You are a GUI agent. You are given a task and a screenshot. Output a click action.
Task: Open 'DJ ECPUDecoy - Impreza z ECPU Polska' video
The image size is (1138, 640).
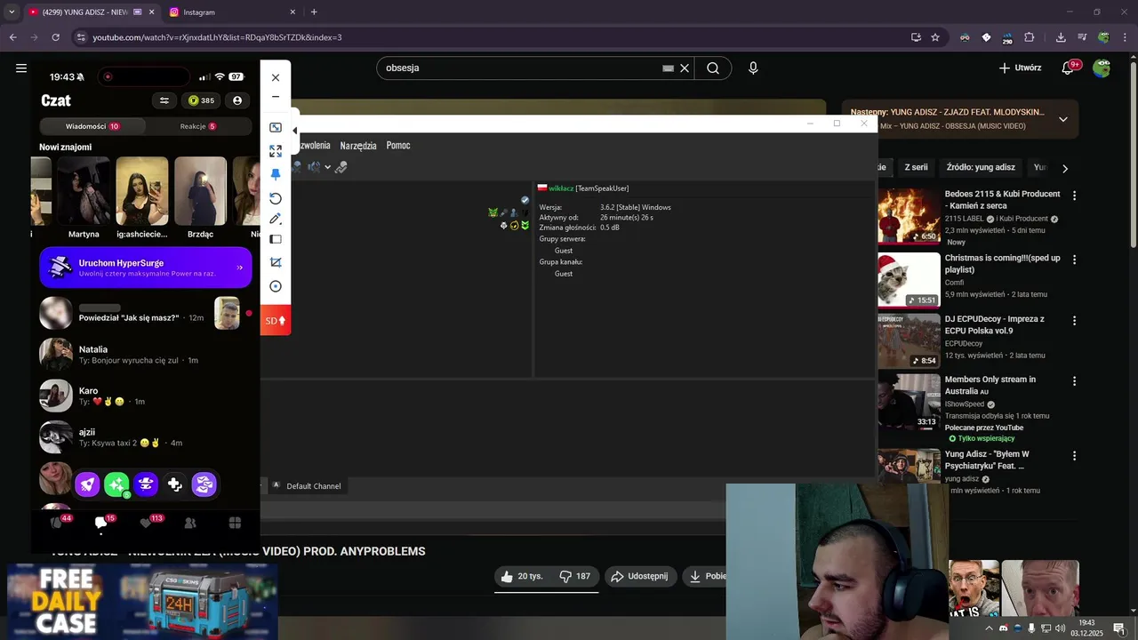click(x=994, y=324)
